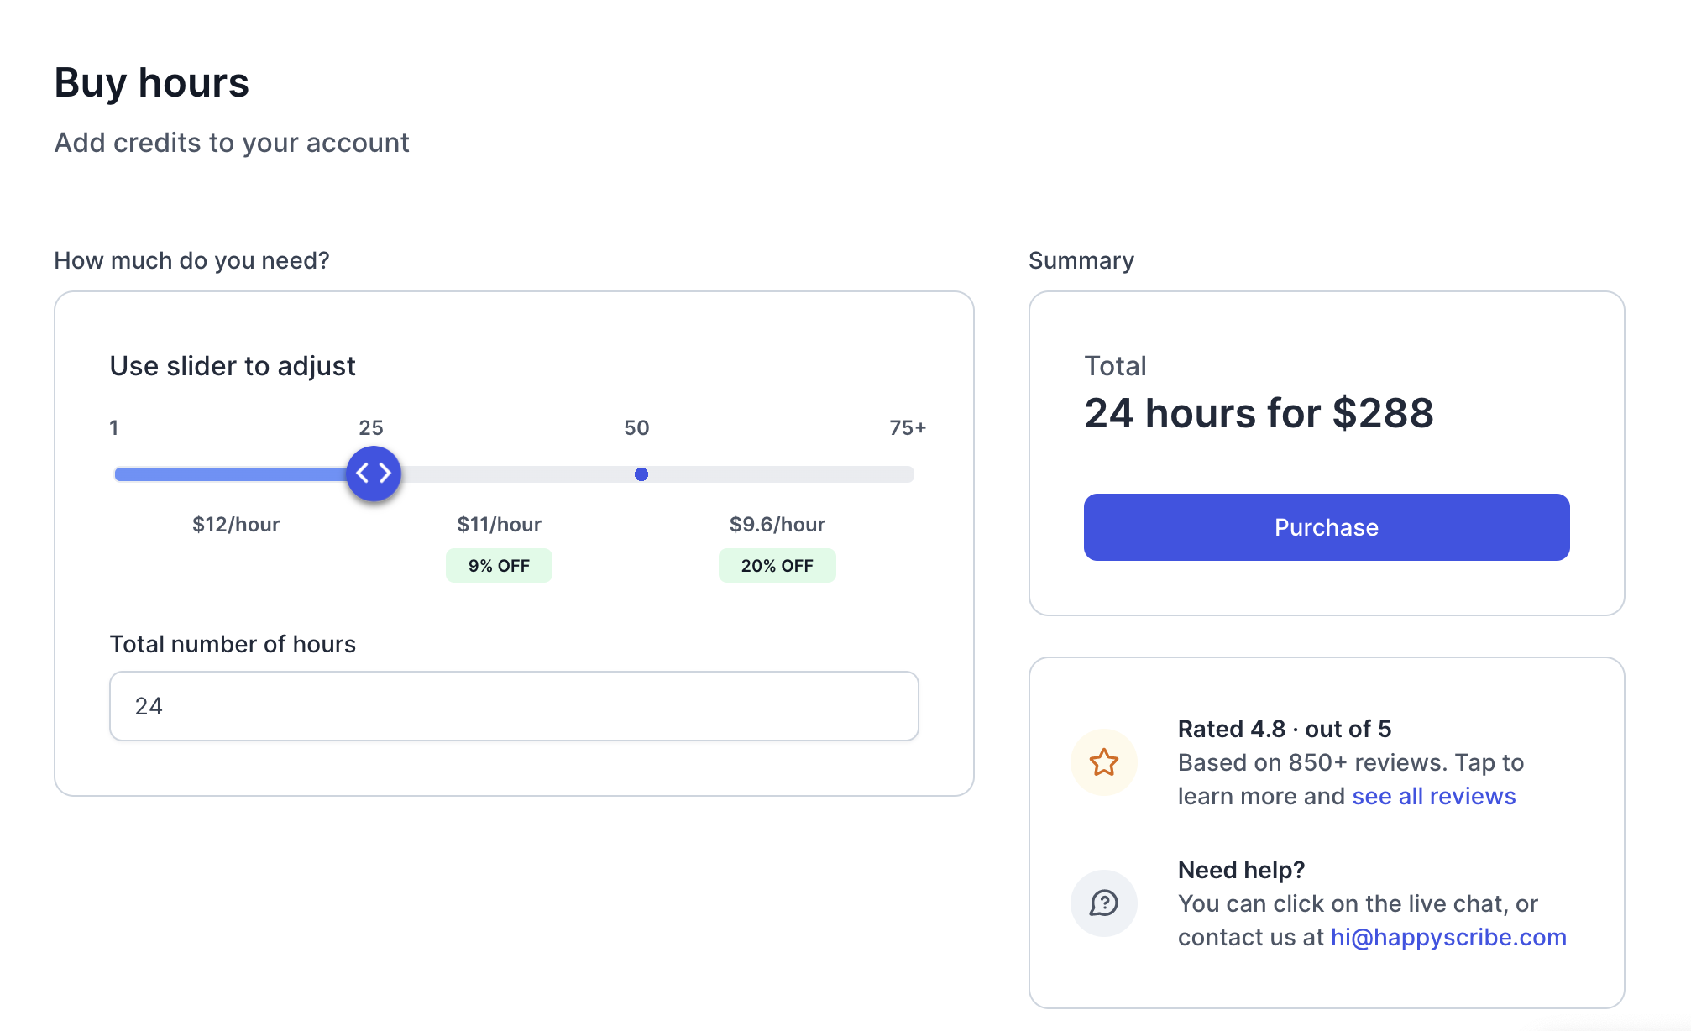Image resolution: width=1691 pixels, height=1031 pixels.
Task: Click the $11/hour price label
Action: click(x=499, y=525)
